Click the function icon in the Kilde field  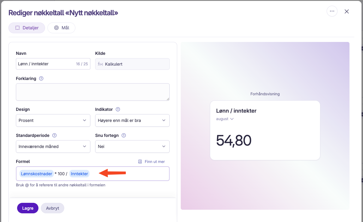coord(101,64)
